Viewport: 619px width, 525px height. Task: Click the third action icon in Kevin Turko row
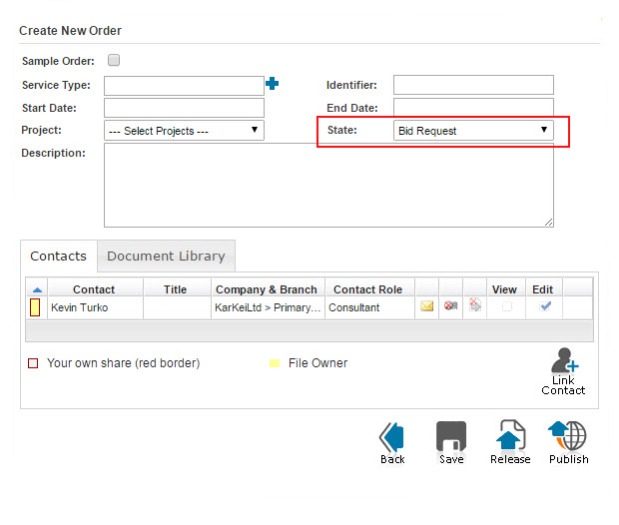(475, 306)
